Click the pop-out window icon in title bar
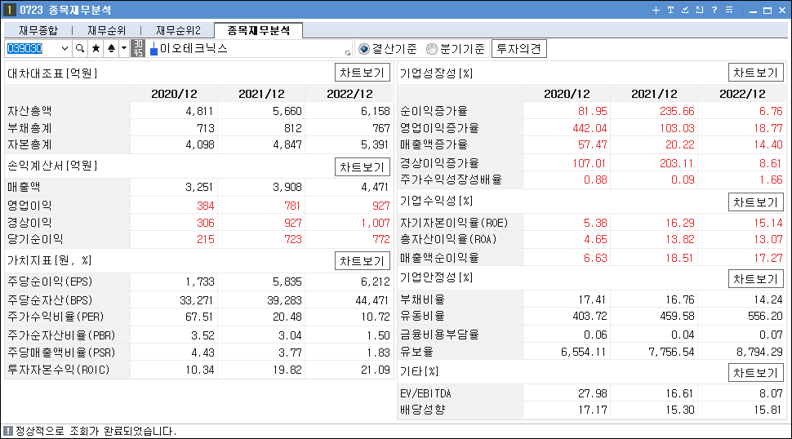Image resolution: width=792 pixels, height=439 pixels. (x=700, y=10)
